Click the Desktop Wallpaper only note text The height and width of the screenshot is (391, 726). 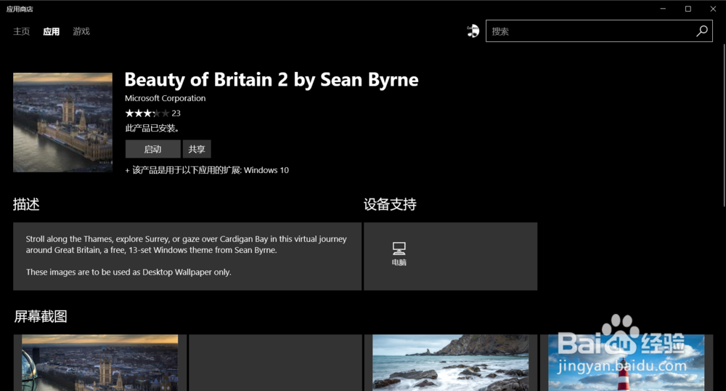point(129,272)
